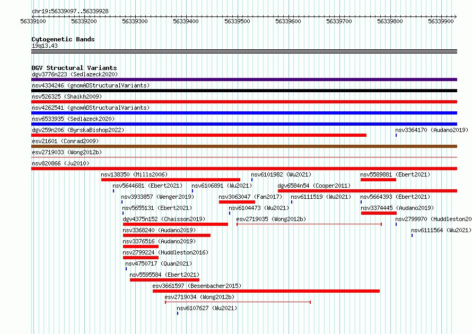Select nsv6107627 (Wu2021) label
The width and height of the screenshot is (472, 334).
[x=207, y=308]
